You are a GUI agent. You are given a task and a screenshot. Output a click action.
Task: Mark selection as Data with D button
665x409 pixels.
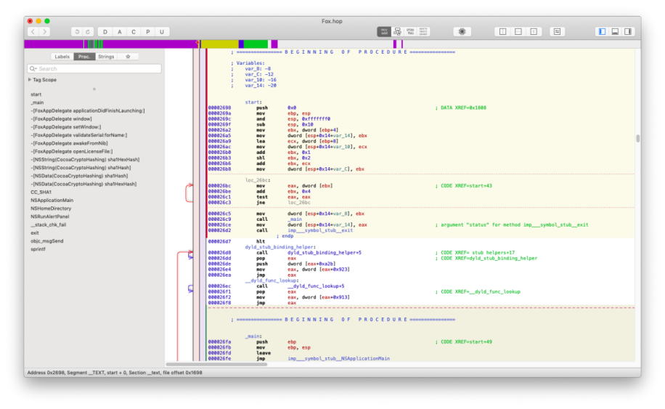tap(105, 32)
